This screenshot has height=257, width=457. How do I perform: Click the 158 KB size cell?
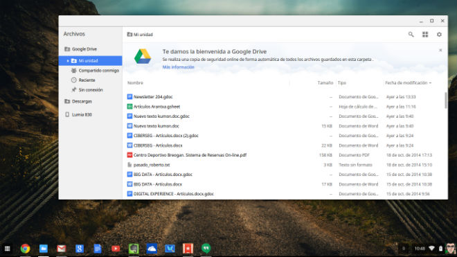325,155
